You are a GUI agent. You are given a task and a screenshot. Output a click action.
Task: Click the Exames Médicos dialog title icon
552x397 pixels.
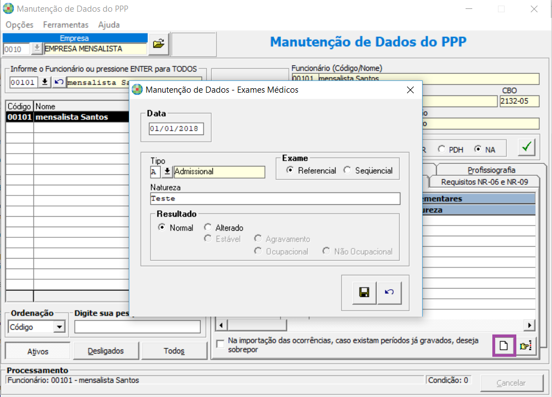[137, 89]
